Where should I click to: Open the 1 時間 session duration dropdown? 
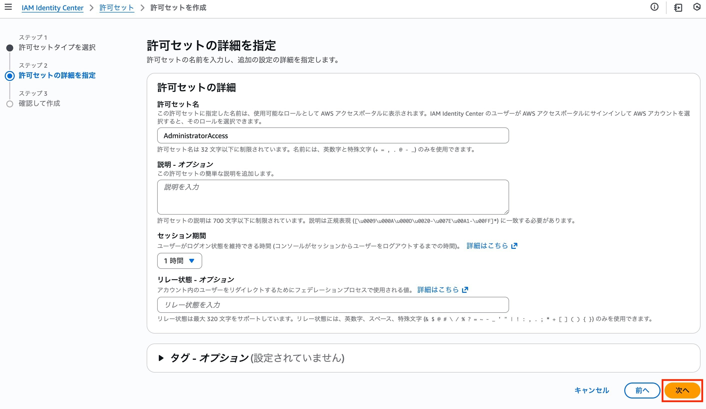[179, 261]
